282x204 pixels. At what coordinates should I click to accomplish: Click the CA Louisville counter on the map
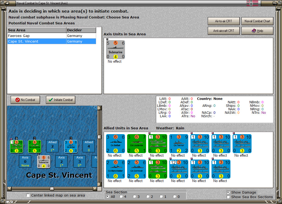coord(35,146)
